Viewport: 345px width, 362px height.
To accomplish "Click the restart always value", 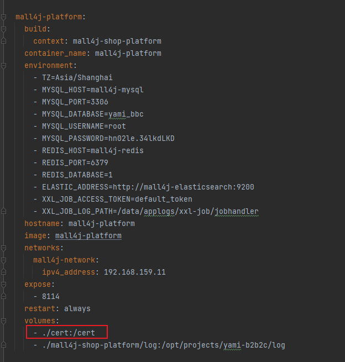I will click(x=77, y=308).
